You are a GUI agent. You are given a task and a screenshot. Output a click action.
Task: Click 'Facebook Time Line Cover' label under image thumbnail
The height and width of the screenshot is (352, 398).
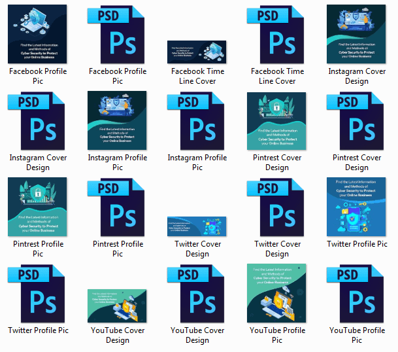click(x=197, y=76)
